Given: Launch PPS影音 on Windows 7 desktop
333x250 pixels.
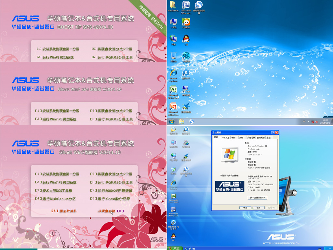Looking at the screenshot, I should [x=186, y=23].
